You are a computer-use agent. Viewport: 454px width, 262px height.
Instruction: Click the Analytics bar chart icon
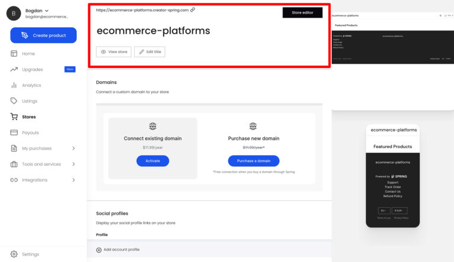tap(14, 85)
